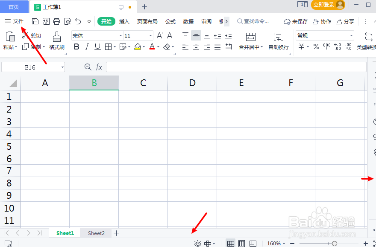Switch to page layout view icon

click(x=241, y=244)
